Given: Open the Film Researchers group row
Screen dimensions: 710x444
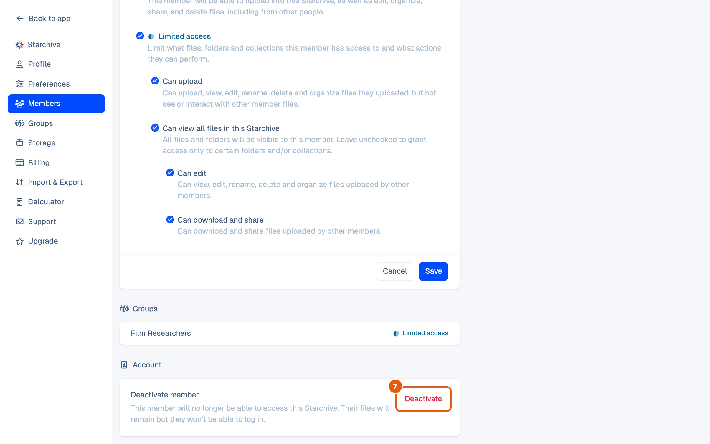Looking at the screenshot, I should 290,333.
